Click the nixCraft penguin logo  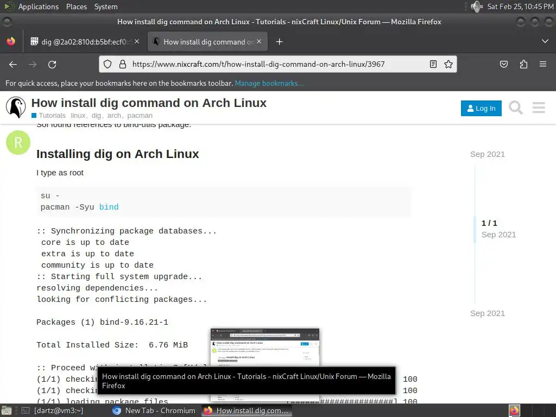16,108
